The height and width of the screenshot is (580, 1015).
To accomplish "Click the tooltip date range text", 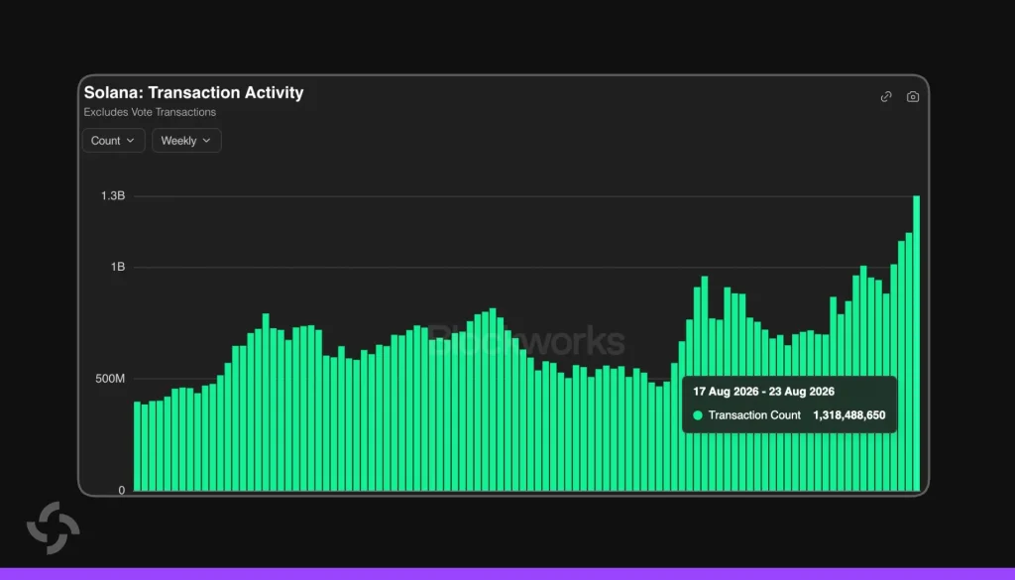I will 763,392.
